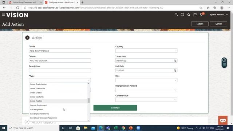Open notifications bell icon
Viewport: 233px width, 131px height.
point(201,15)
